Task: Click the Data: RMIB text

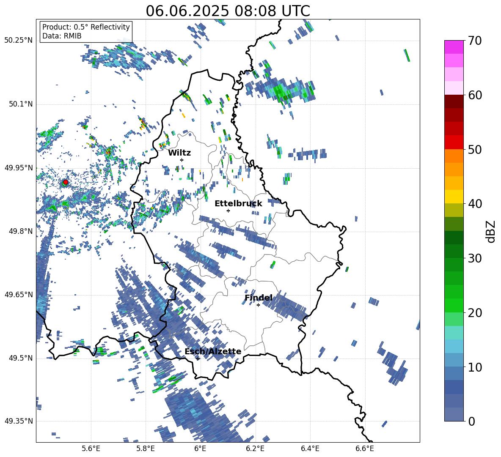Action: click(x=62, y=36)
